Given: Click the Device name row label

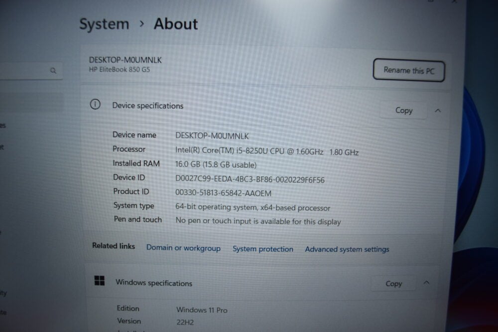Looking at the screenshot, I should pyautogui.click(x=134, y=135).
